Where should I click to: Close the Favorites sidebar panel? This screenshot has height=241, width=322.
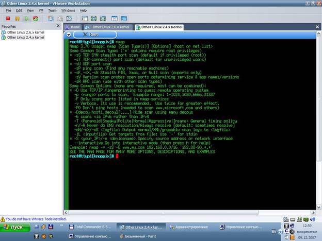tap(59, 26)
